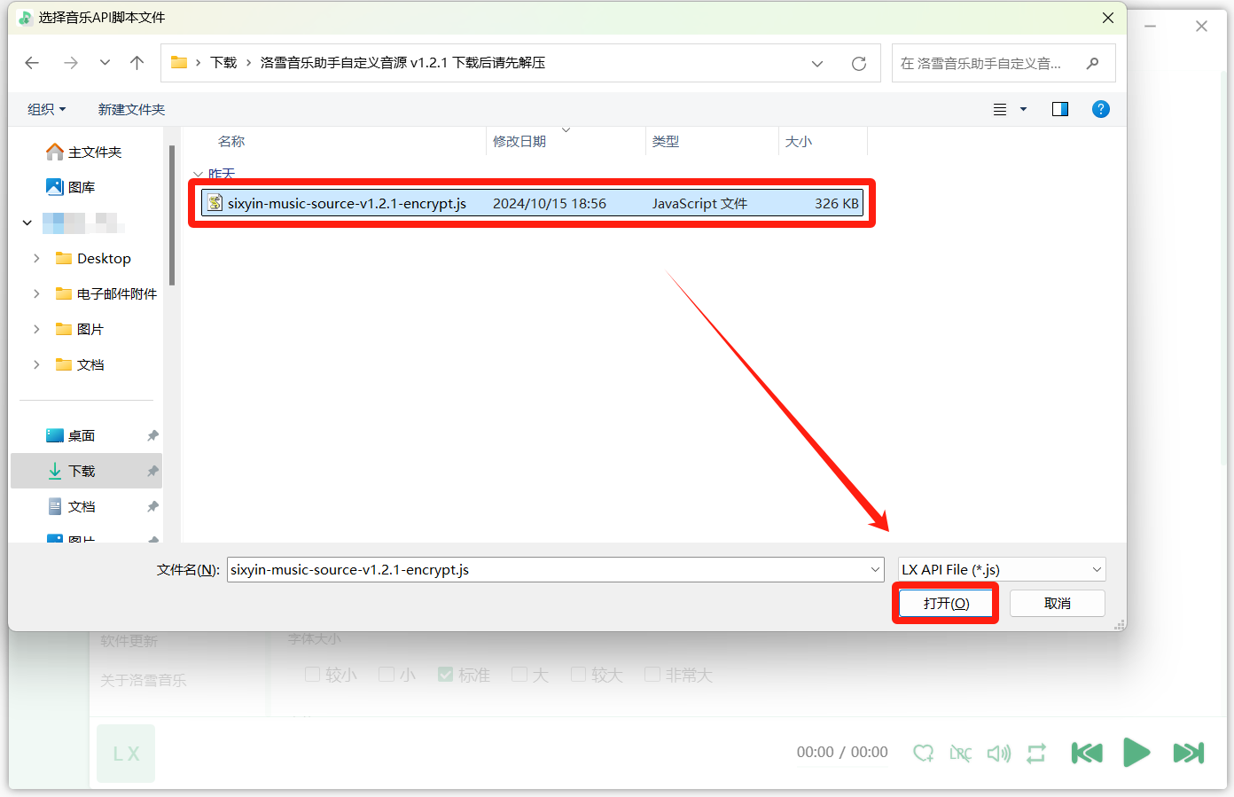
Task: Toggle the loop playback mode icon
Action: coord(1036,753)
